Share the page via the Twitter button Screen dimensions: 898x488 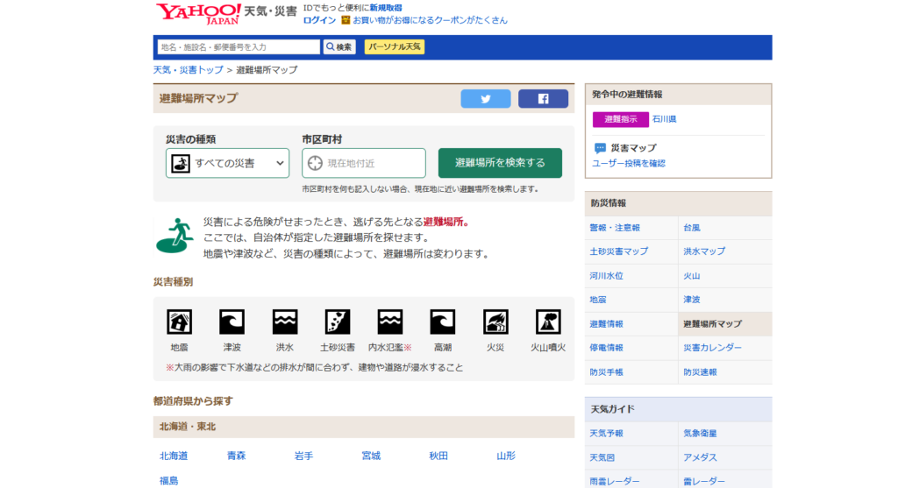pyautogui.click(x=485, y=99)
